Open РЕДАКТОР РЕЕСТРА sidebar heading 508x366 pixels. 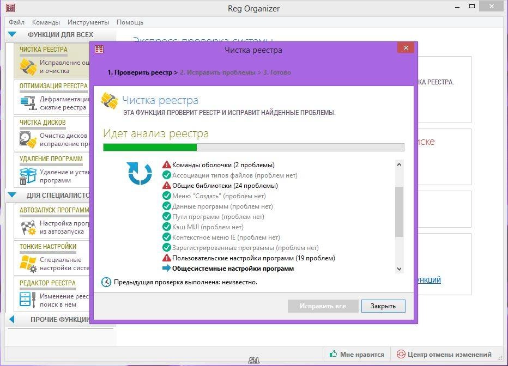tap(47, 283)
